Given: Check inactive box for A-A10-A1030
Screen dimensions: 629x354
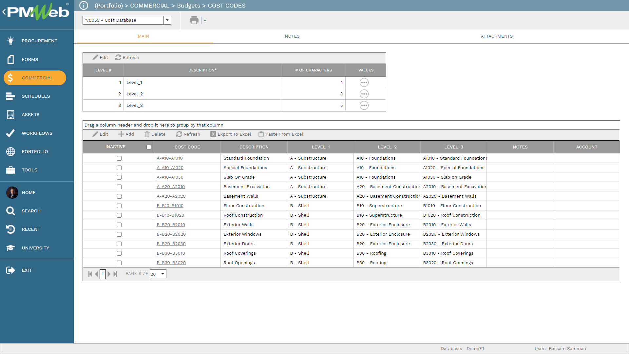Looking at the screenshot, I should tap(119, 177).
